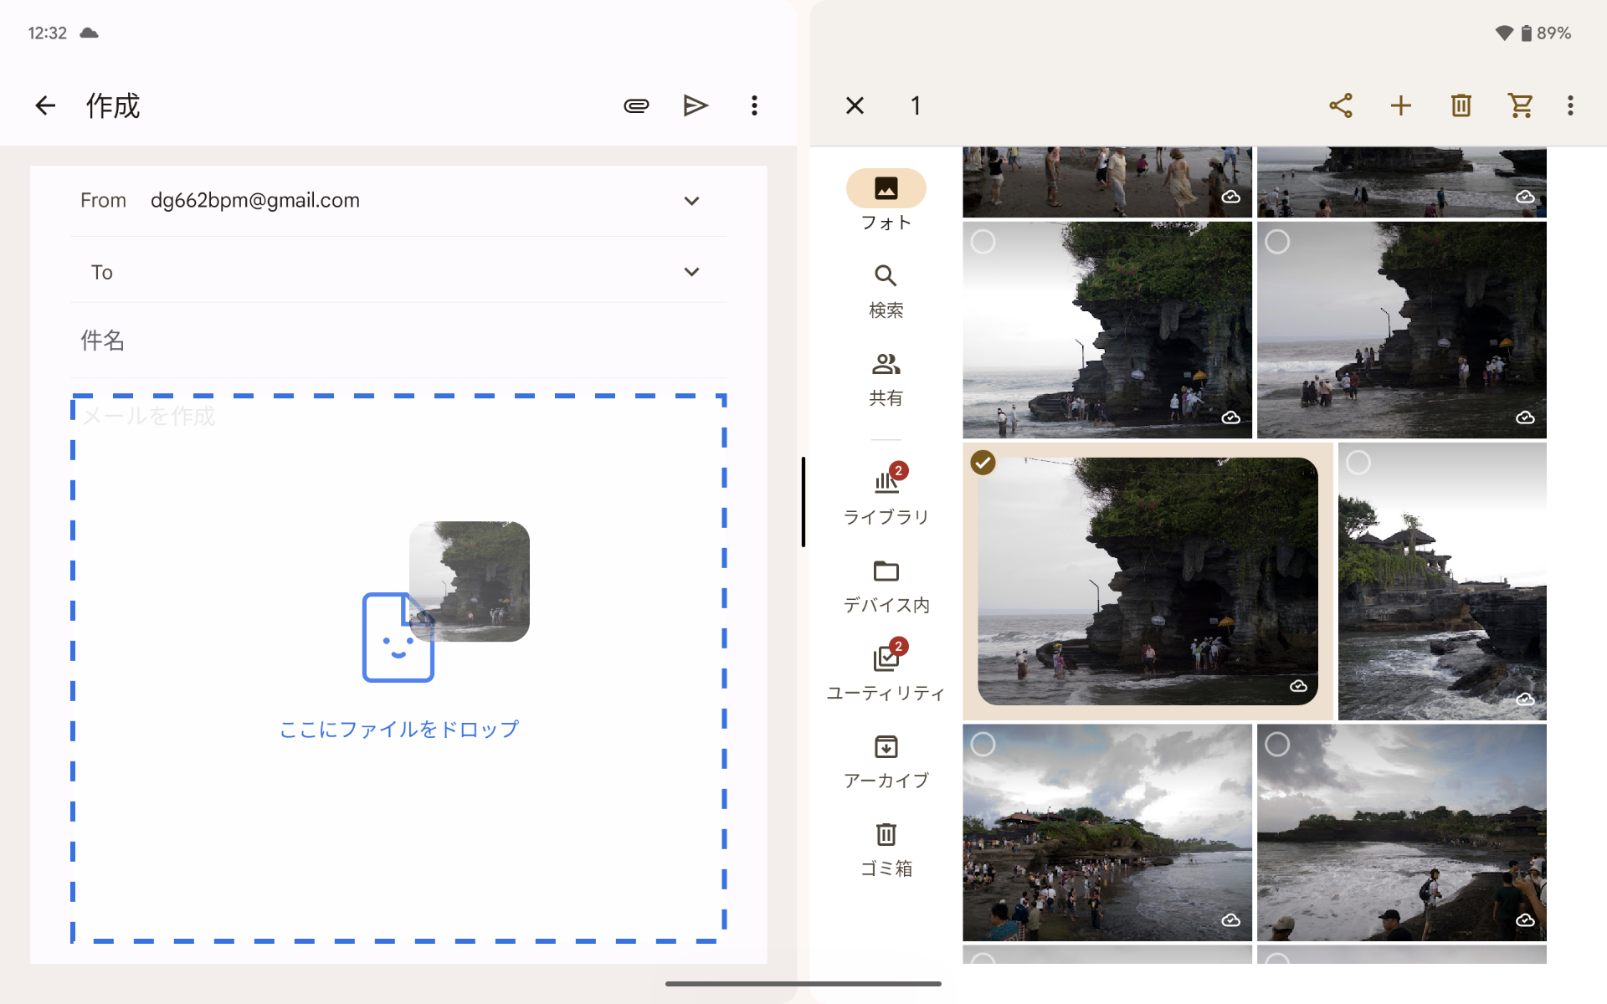Image resolution: width=1607 pixels, height=1004 pixels.
Task: Open the shopping cart order icon
Action: point(1520,105)
